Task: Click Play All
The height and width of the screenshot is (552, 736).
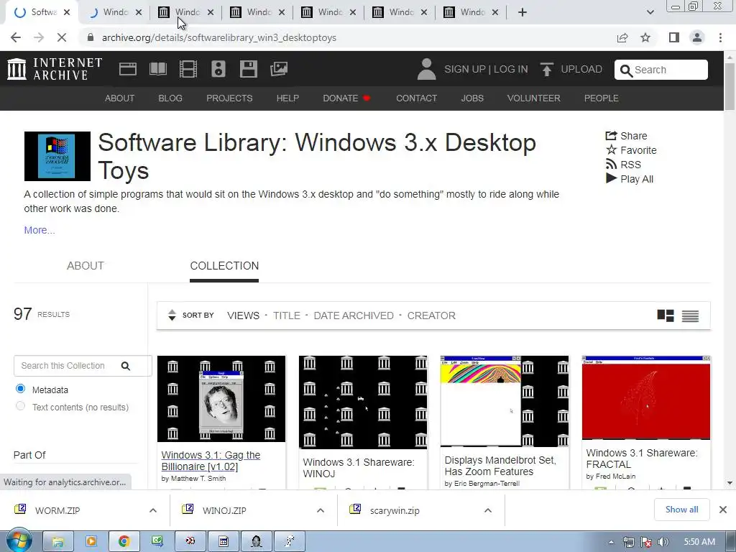Action: [630, 179]
